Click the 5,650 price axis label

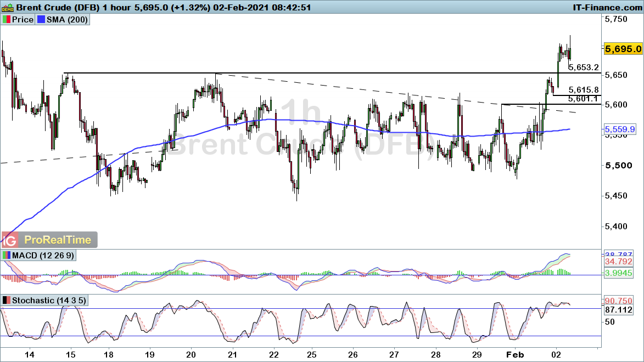[x=616, y=75]
